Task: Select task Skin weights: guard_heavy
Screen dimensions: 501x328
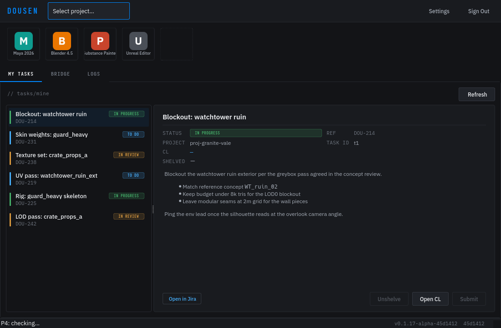Action: coord(79,138)
